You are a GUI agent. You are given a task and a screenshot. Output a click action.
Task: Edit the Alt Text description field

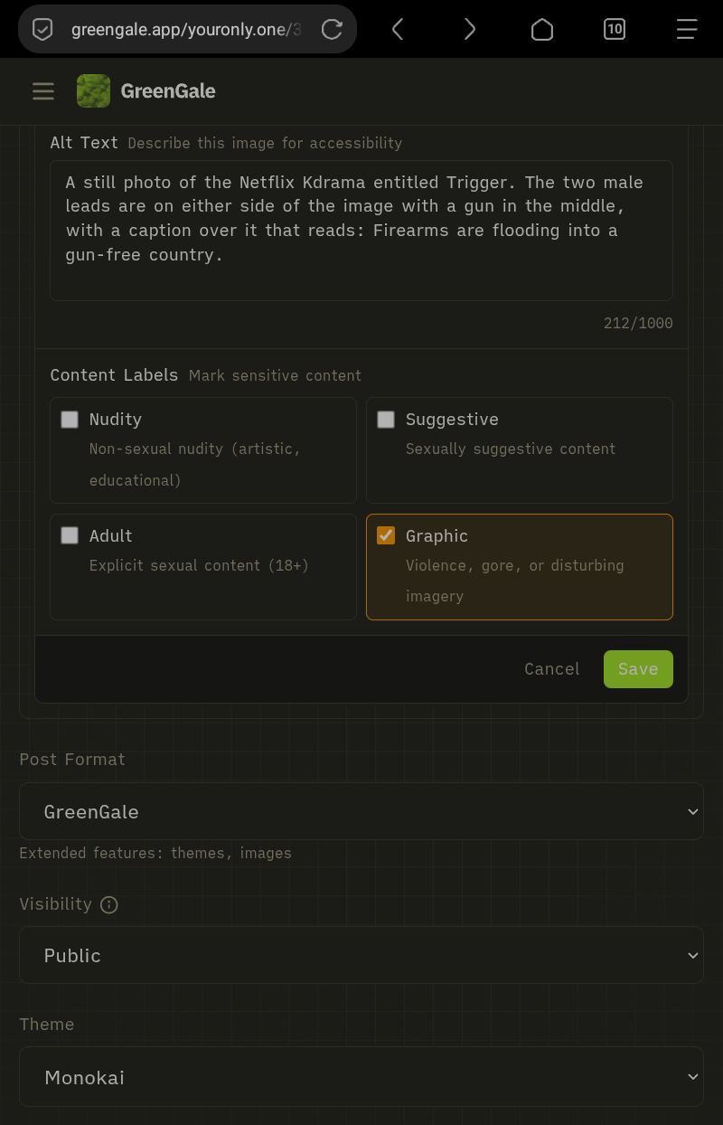point(361,231)
